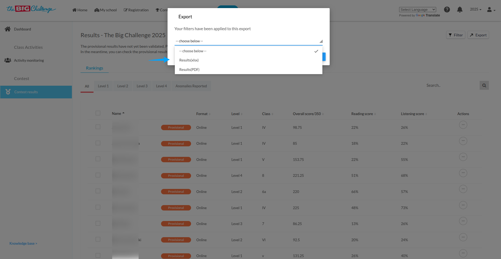Click the Export button on results page

pyautogui.click(x=478, y=35)
